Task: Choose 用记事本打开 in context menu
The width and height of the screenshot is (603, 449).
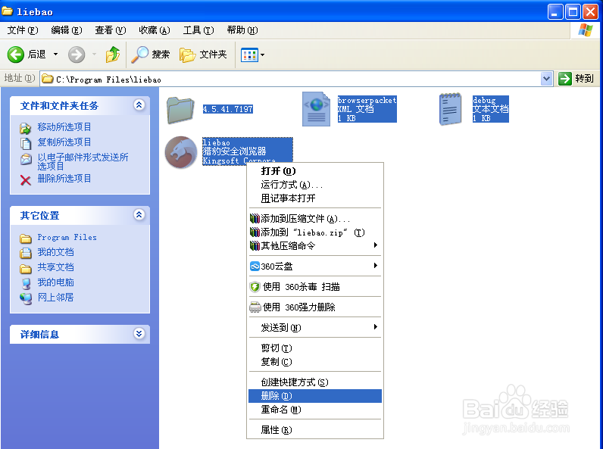Action: point(315,198)
